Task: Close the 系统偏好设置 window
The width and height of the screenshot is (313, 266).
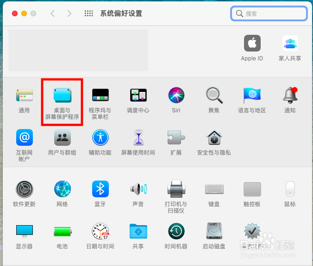Action: coord(15,13)
